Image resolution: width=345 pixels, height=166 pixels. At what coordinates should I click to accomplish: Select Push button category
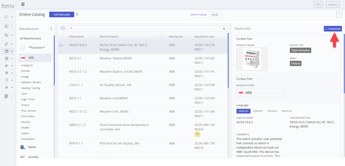pyautogui.click(x=28, y=116)
